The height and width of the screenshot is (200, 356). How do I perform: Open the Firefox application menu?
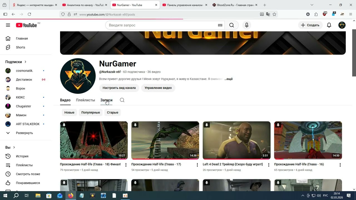tap(350, 14)
